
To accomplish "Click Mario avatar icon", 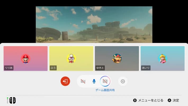I will pos(25,58).
